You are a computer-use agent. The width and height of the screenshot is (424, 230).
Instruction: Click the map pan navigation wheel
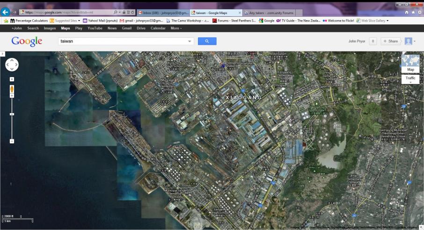[12, 65]
